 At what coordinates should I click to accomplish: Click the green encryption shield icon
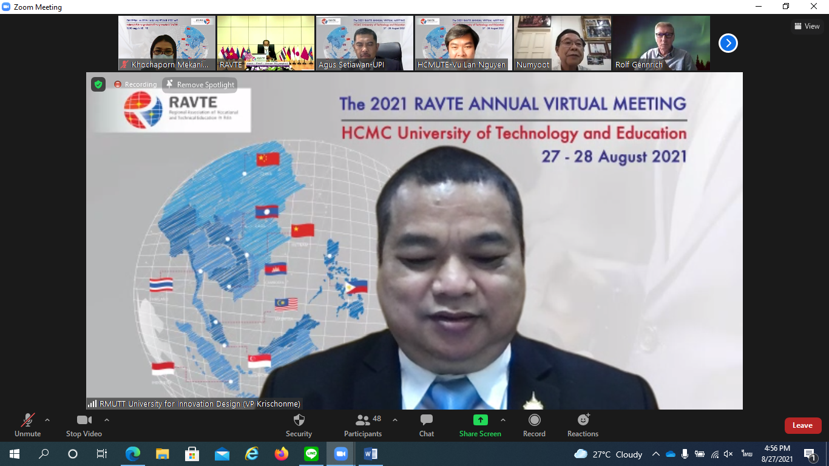coord(98,84)
